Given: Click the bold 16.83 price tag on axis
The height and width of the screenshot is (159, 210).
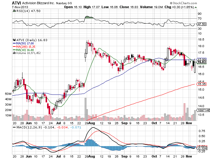Looking at the screenshot, I should pos(201,62).
